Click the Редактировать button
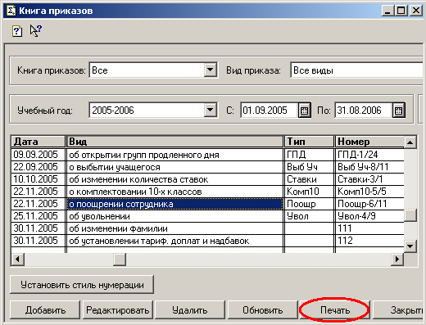Viewport: 426px width, 325px height. pyautogui.click(x=118, y=310)
